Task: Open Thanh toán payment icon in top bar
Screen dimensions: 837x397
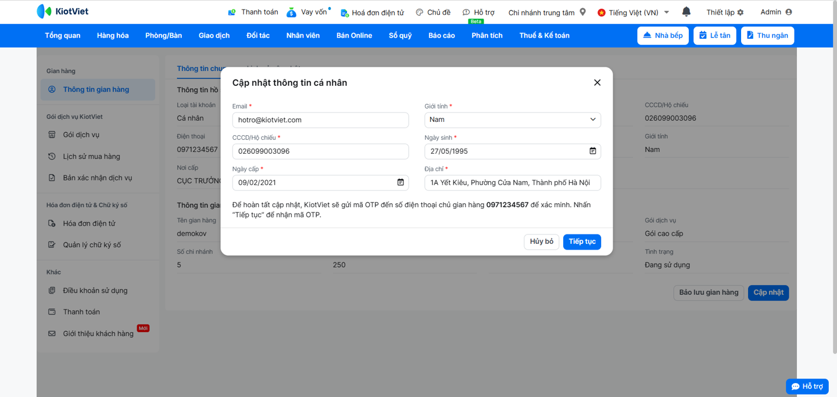Action: [x=232, y=12]
